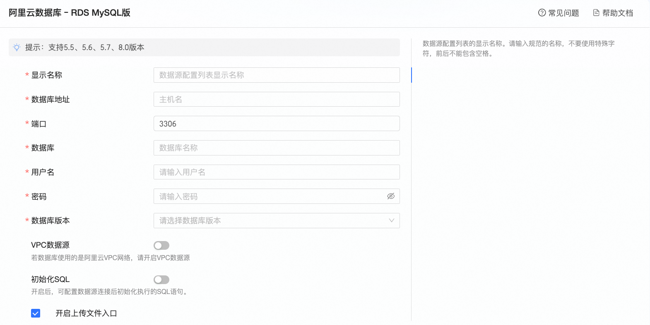
Task: Click the 端口 field containing 3306
Action: point(277,124)
